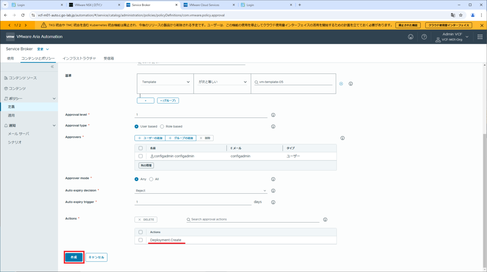The width and height of the screenshot is (487, 272).
Task: Check the Deployment.Create action checkbox
Action: click(x=140, y=240)
